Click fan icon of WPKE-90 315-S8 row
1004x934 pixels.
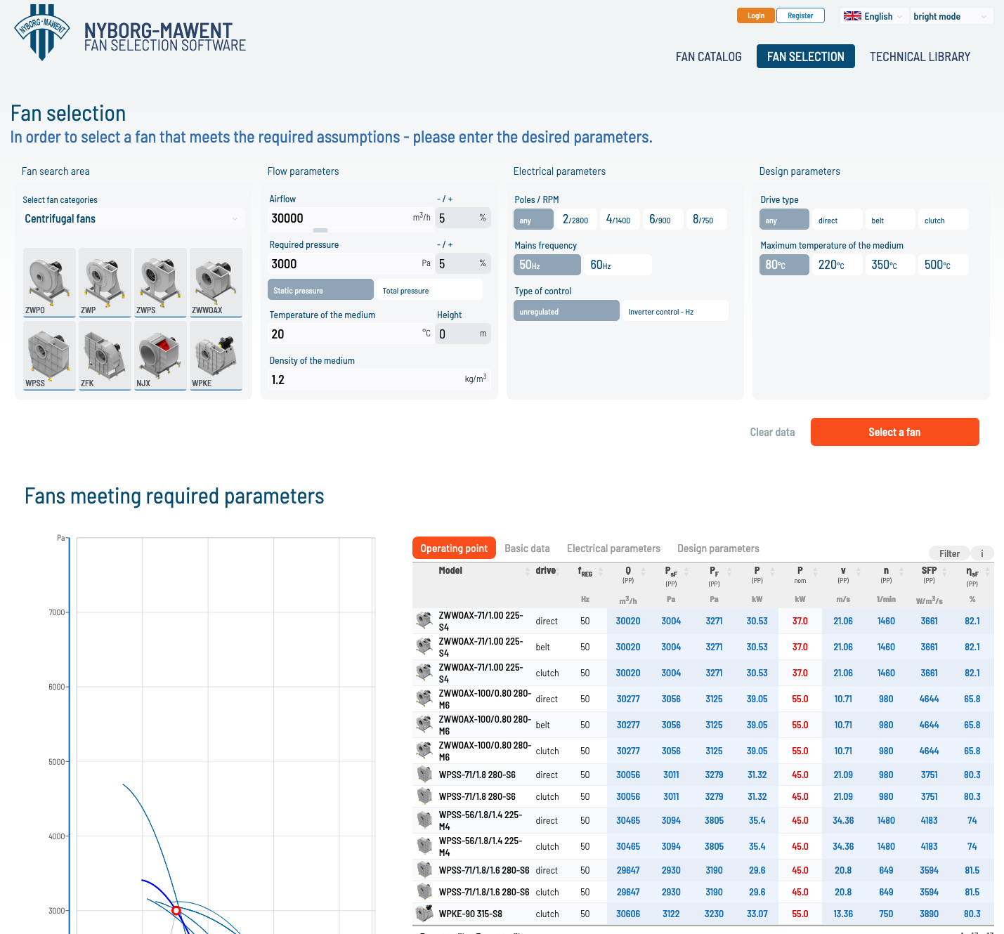pyautogui.click(x=424, y=913)
